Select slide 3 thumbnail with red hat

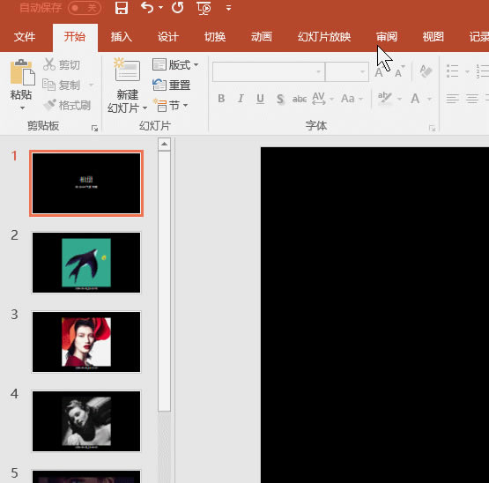(86, 342)
